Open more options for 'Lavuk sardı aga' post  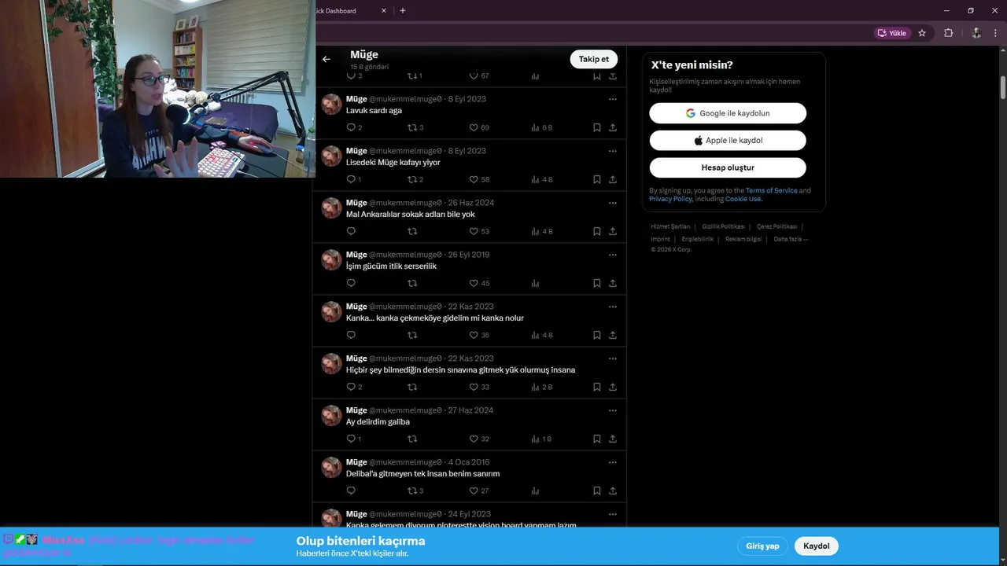613,99
